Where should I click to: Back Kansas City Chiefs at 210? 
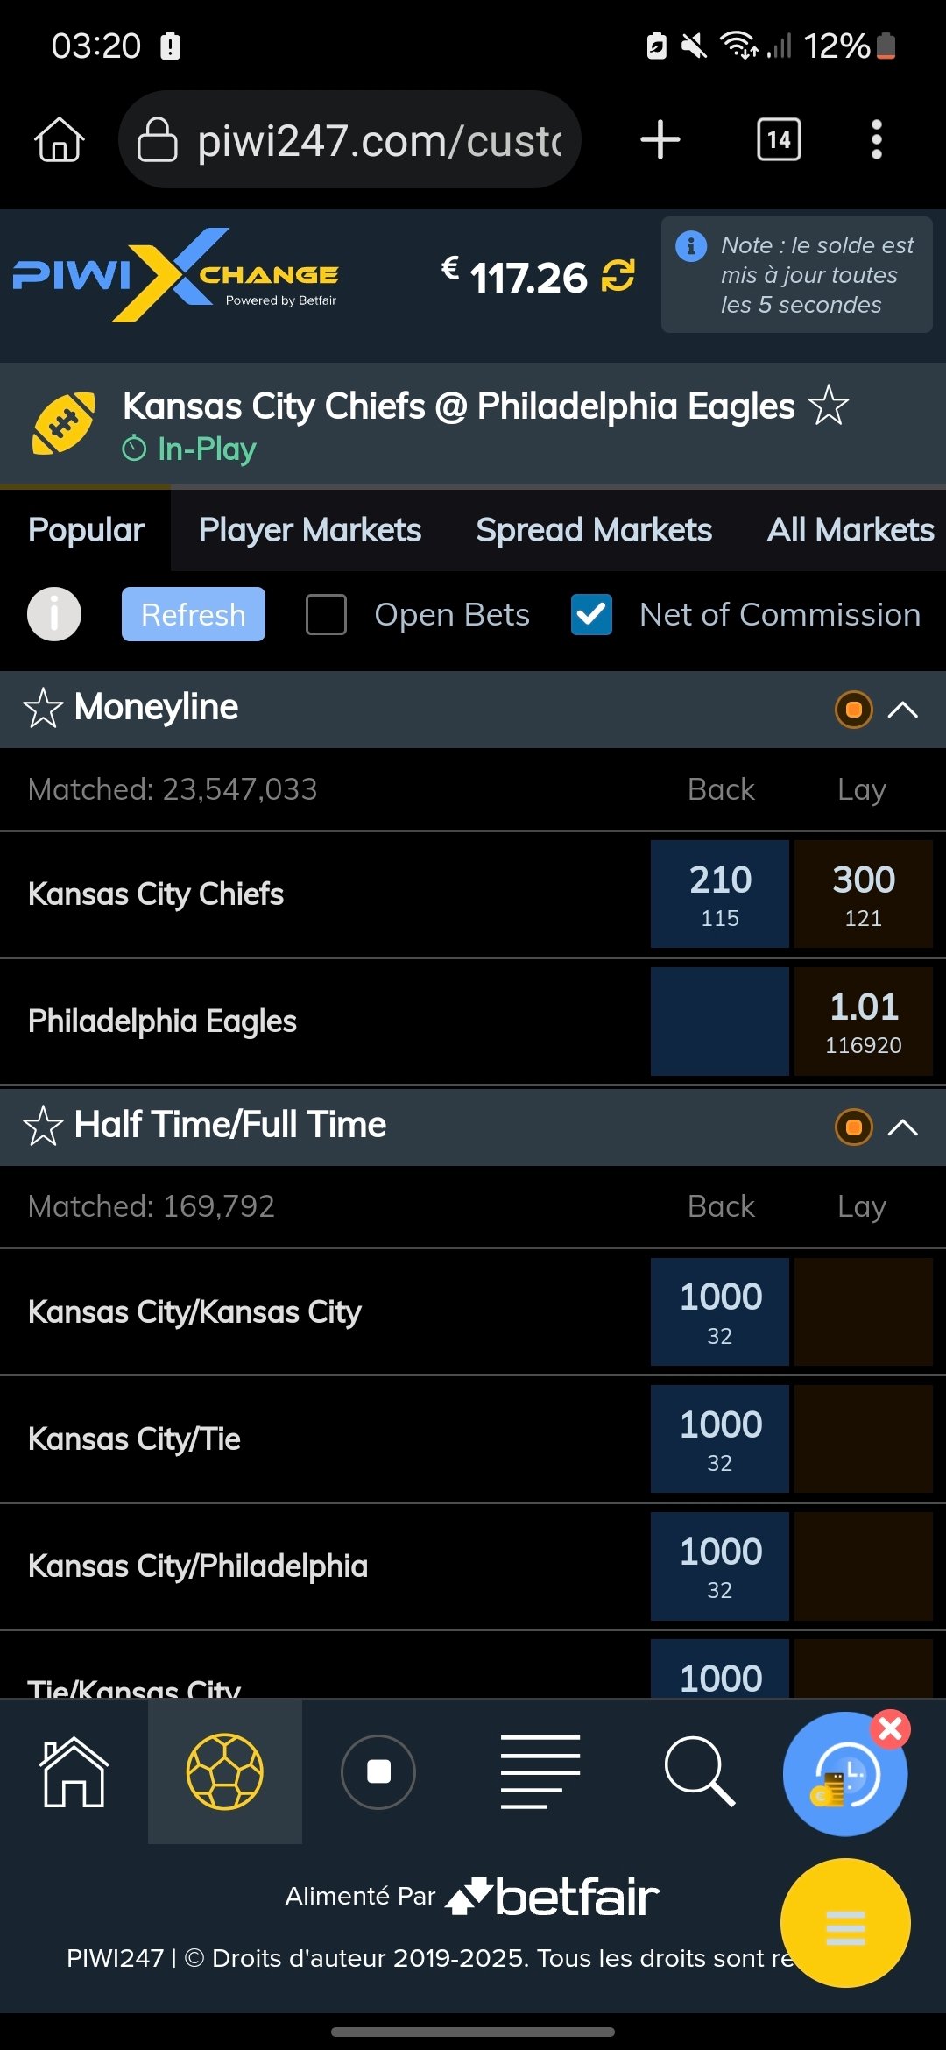click(720, 894)
